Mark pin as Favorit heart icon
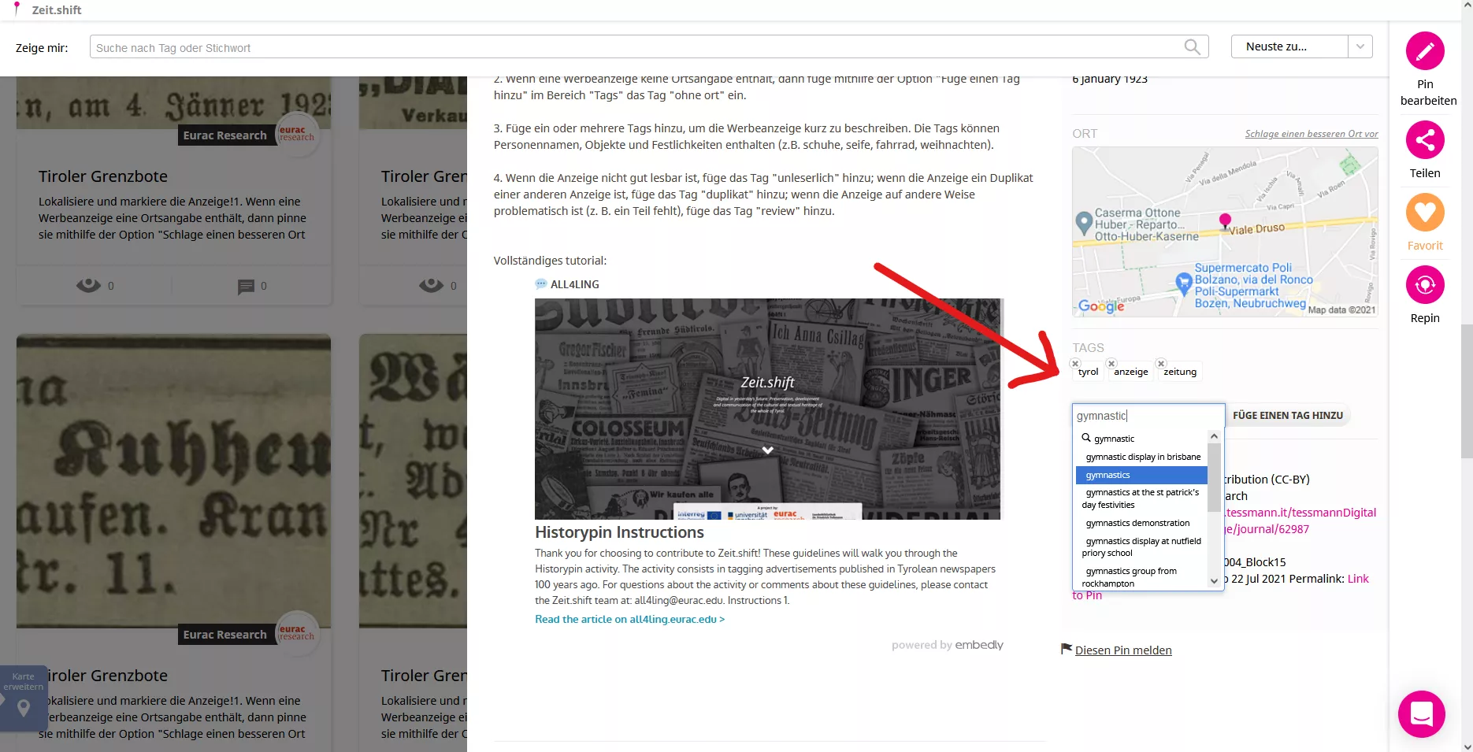This screenshot has height=752, width=1473. 1425,213
